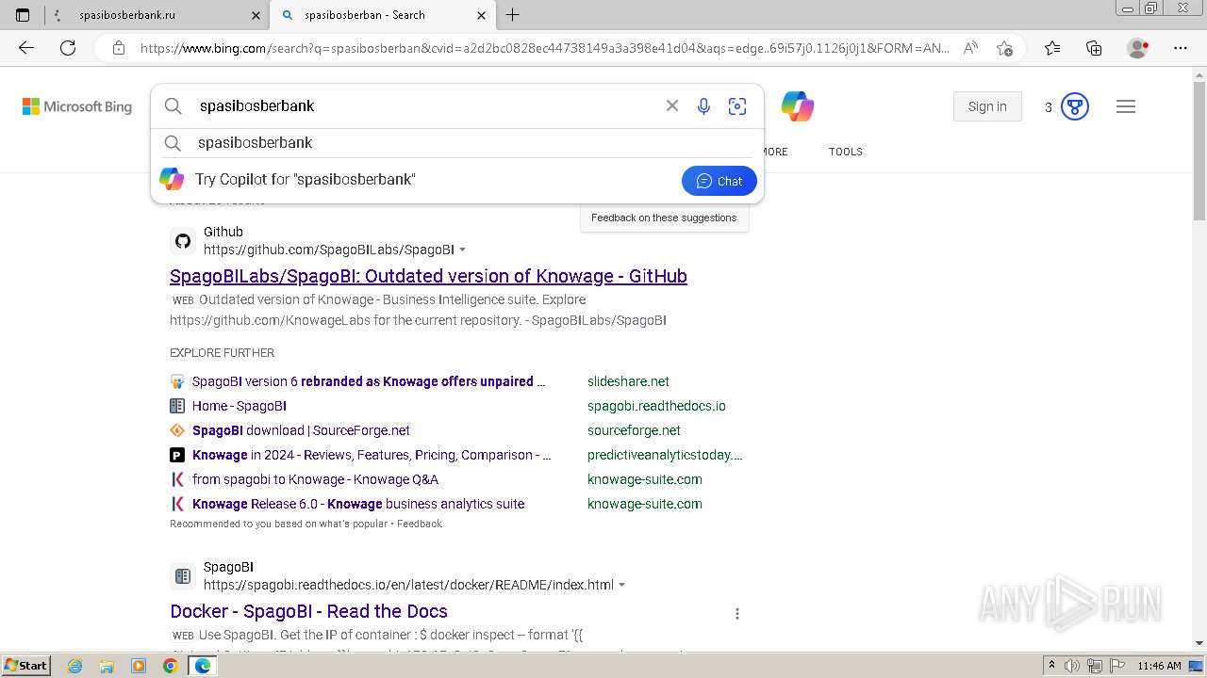Click predictiveanalyticstoday domain text
1207x678 pixels.
pos(665,455)
